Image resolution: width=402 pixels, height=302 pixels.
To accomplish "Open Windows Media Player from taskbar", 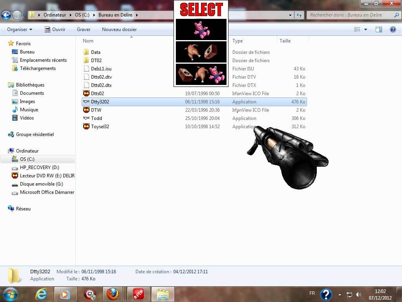I will [65, 294].
